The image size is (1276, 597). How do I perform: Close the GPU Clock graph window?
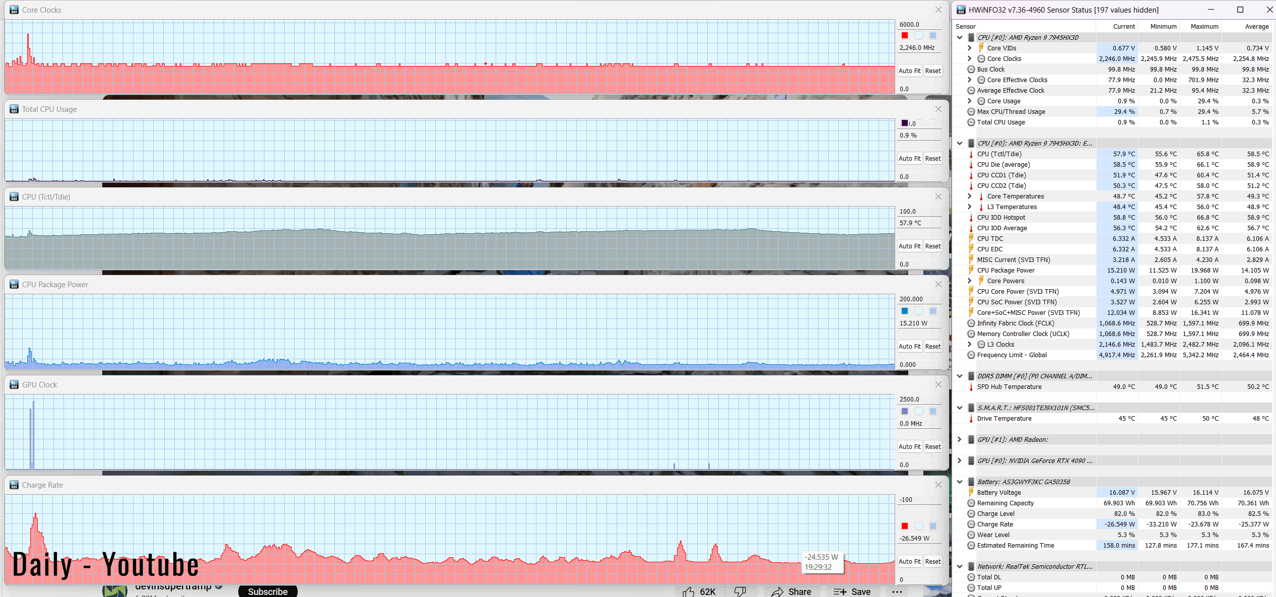tap(938, 384)
